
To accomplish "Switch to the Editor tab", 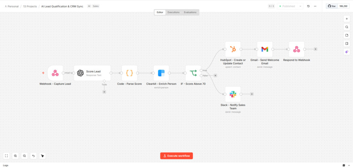I will pyautogui.click(x=160, y=12).
